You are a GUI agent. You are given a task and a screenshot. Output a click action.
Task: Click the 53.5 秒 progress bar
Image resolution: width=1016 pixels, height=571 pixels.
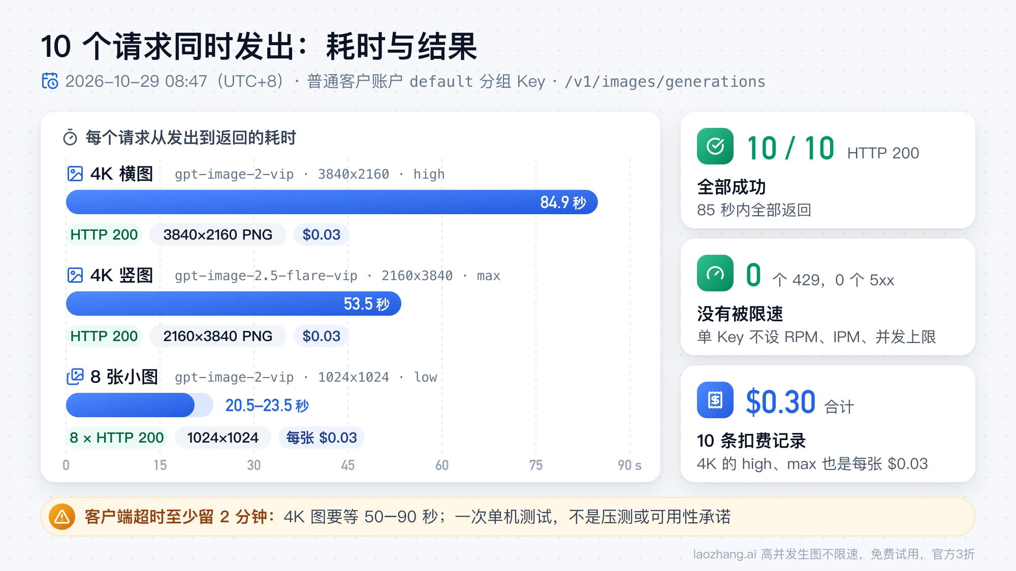point(234,304)
